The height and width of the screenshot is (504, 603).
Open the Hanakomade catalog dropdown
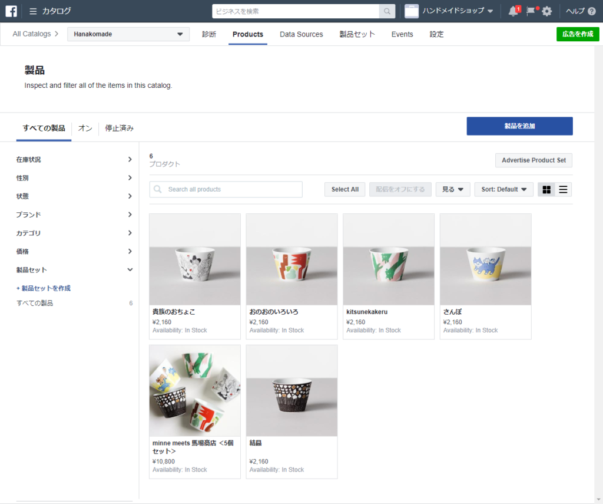(128, 34)
